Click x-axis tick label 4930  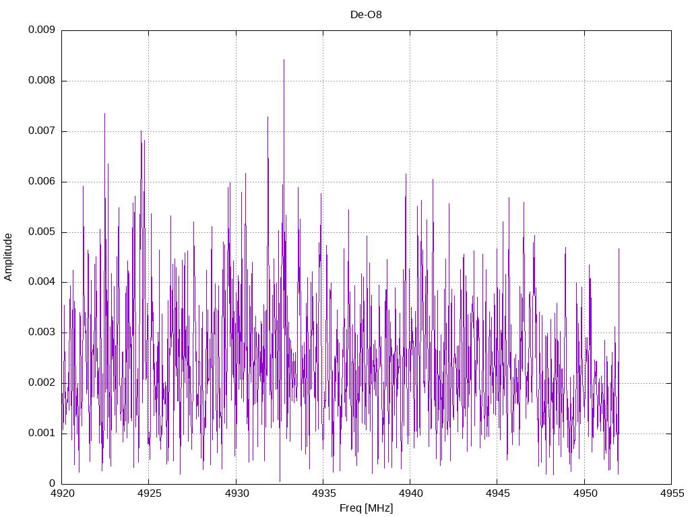[x=237, y=493]
